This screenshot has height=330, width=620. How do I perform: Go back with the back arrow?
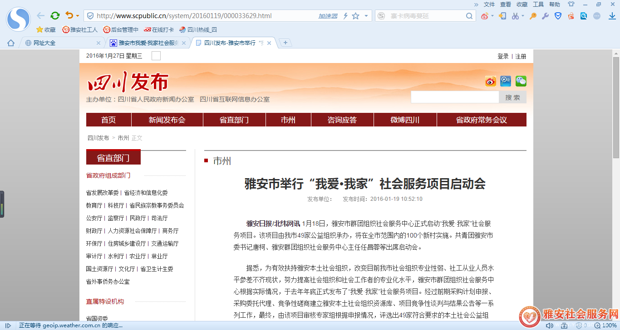click(x=41, y=15)
